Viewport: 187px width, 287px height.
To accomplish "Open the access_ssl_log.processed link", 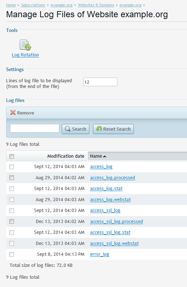I will pos(116,222).
